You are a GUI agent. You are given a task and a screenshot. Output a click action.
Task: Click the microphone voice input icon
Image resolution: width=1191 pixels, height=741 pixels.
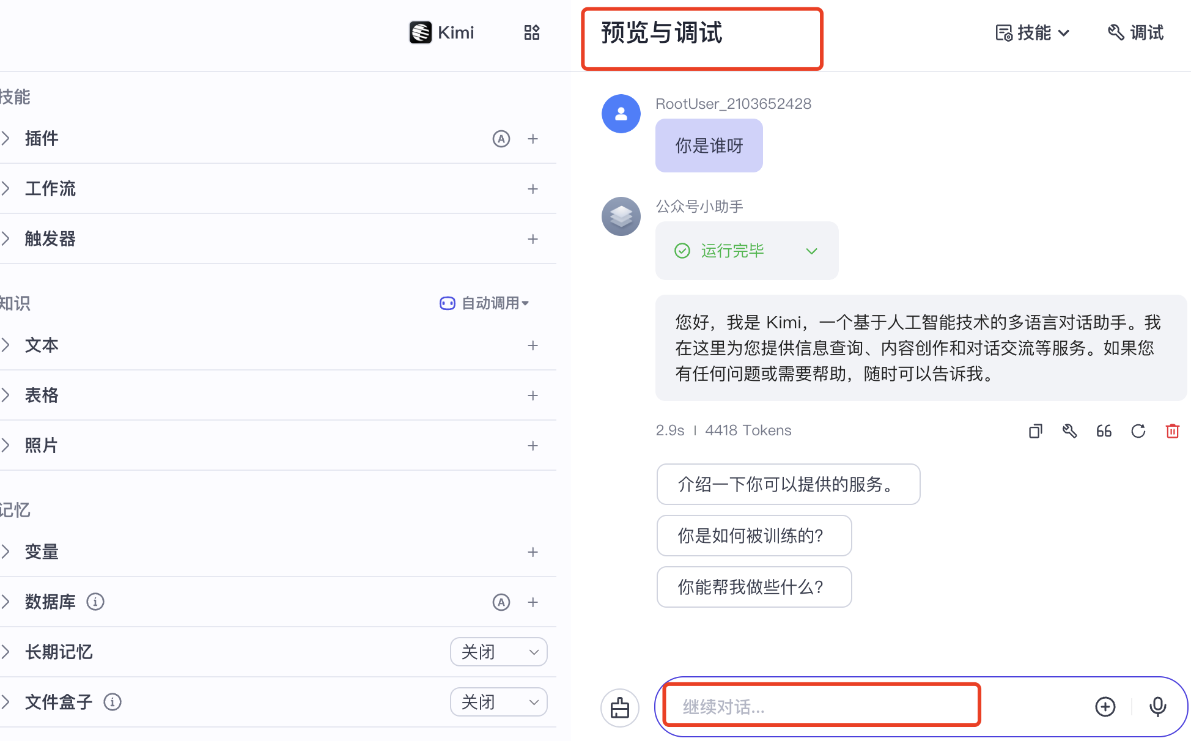pos(1157,707)
